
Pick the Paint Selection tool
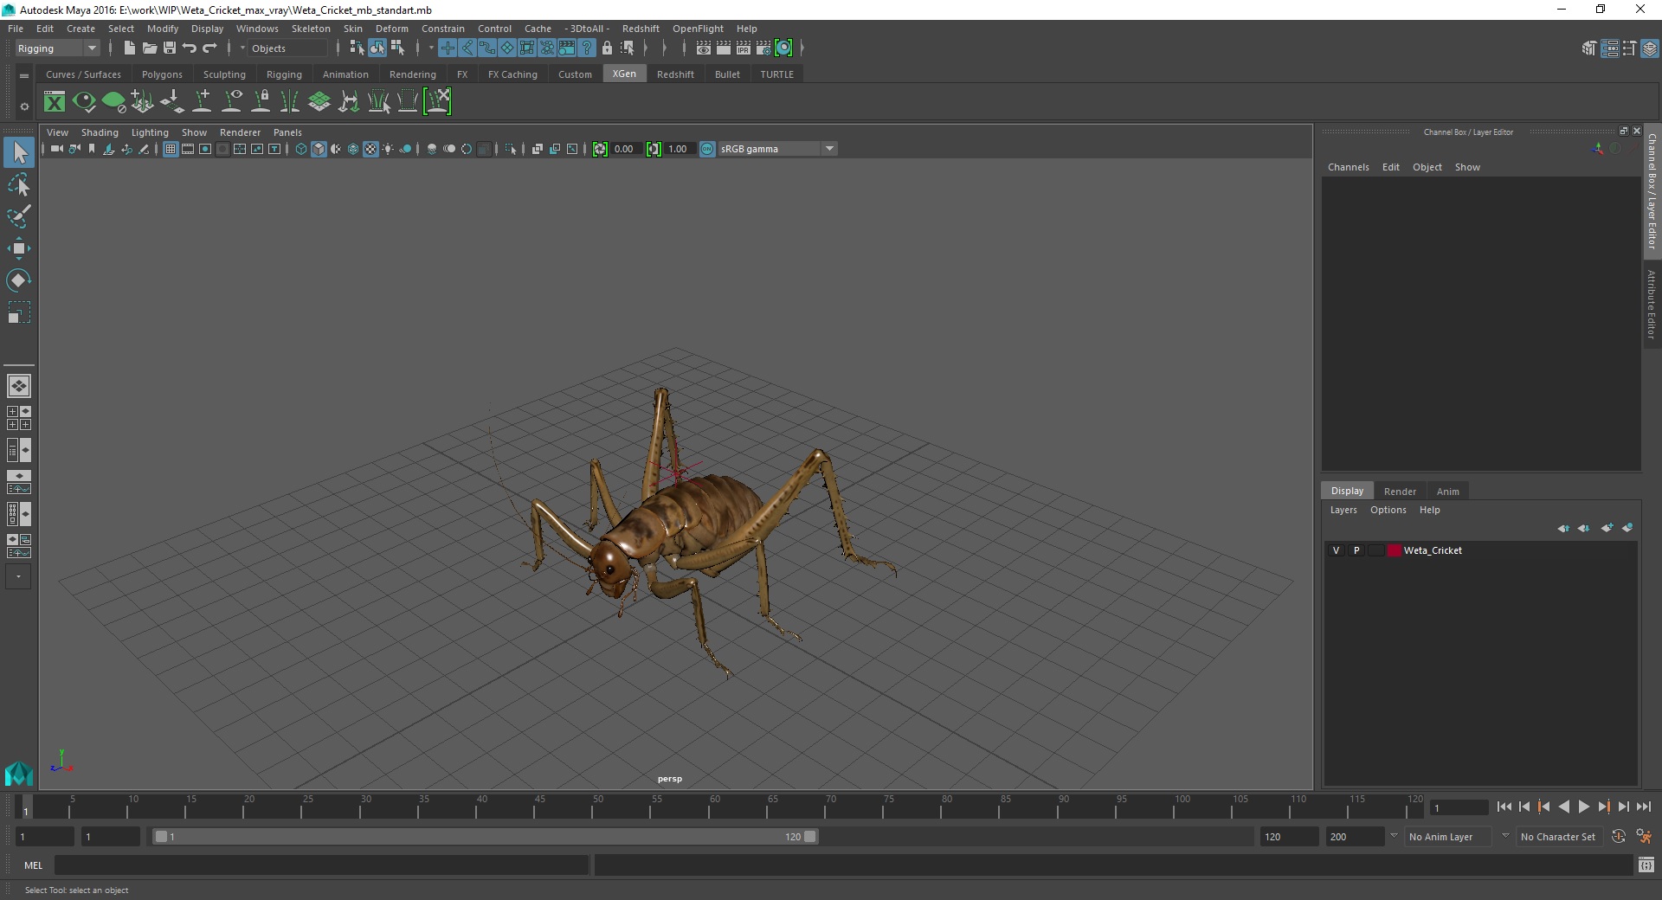coord(19,216)
